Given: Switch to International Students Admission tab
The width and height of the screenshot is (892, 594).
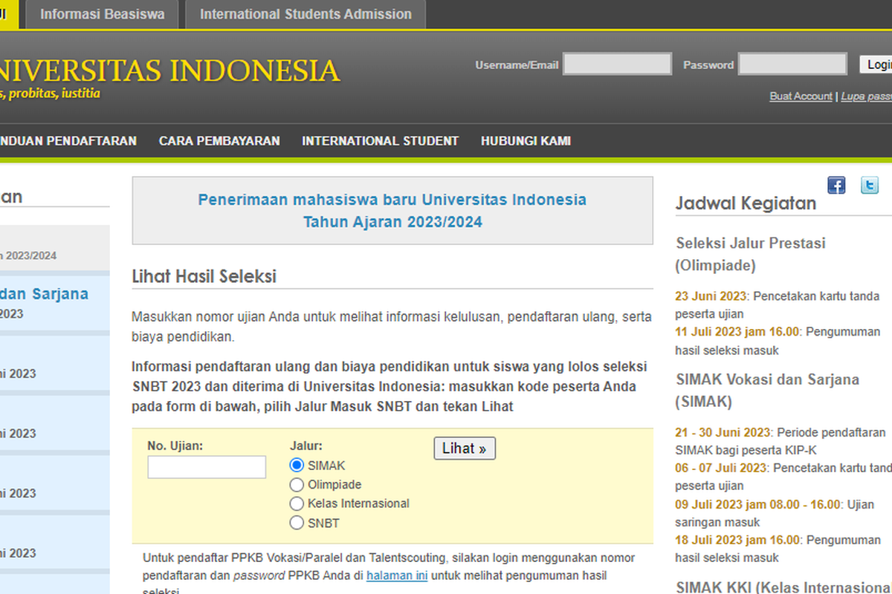Looking at the screenshot, I should click(305, 13).
